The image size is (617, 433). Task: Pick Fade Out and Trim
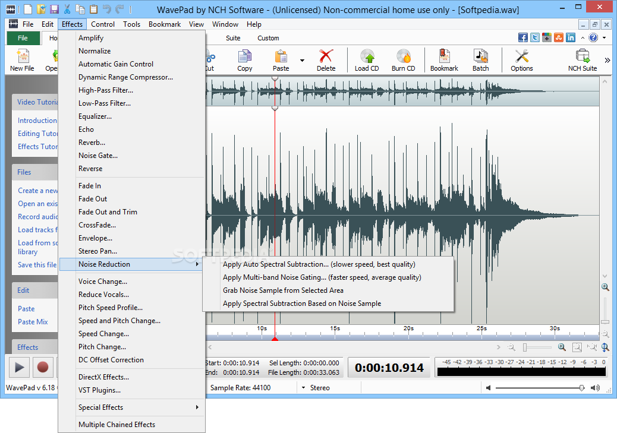(131, 211)
